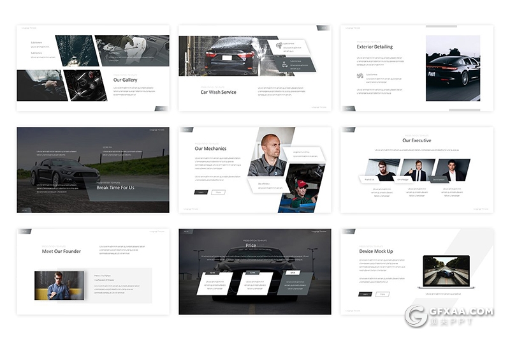
Task: Open the Our Gallery slide thumbnail
Action: coord(93,68)
